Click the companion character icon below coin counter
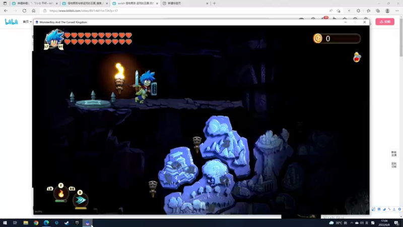This screenshot has width=403, height=227. point(357,57)
